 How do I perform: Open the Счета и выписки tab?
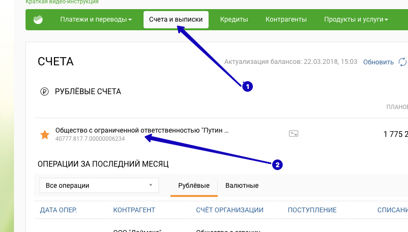click(176, 20)
